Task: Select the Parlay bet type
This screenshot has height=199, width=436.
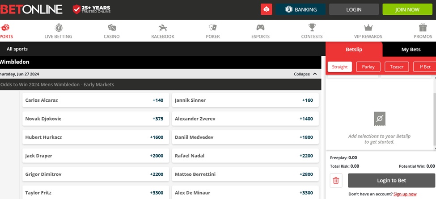Action: tap(368, 67)
